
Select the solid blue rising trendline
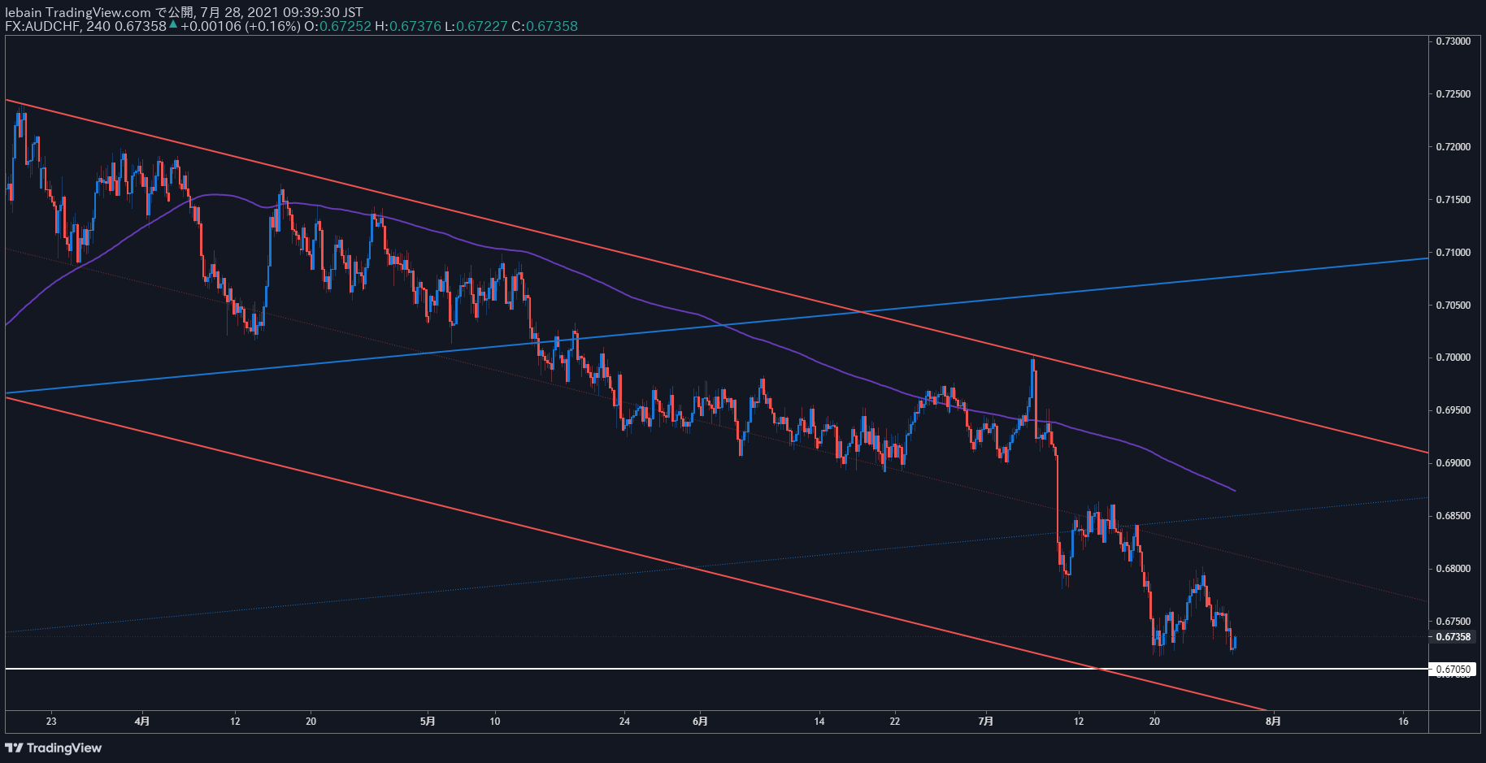715,326
